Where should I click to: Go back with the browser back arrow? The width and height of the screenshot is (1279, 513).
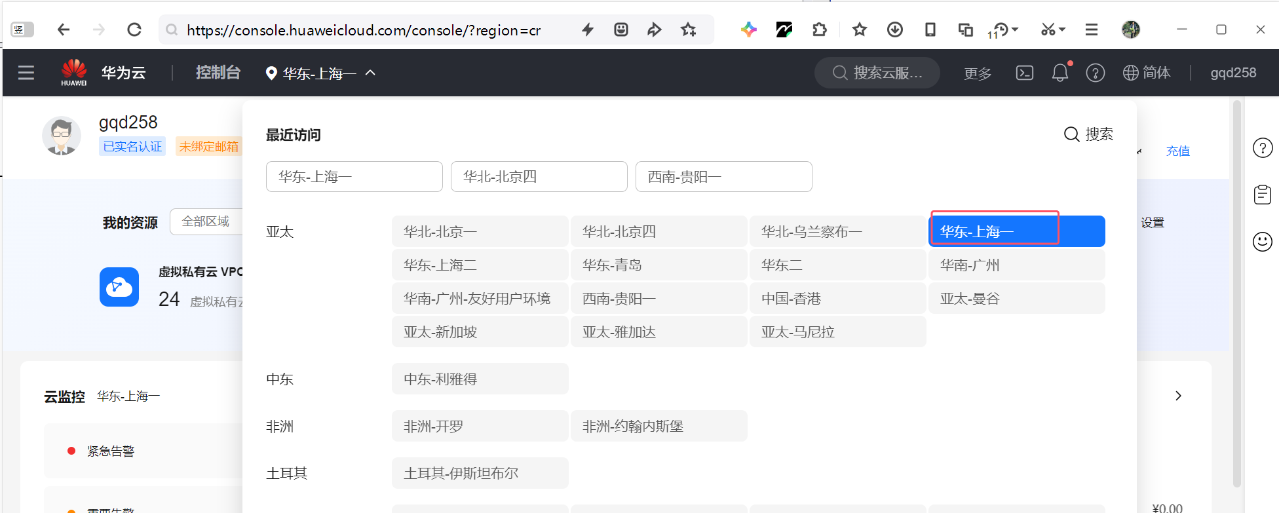pyautogui.click(x=64, y=29)
